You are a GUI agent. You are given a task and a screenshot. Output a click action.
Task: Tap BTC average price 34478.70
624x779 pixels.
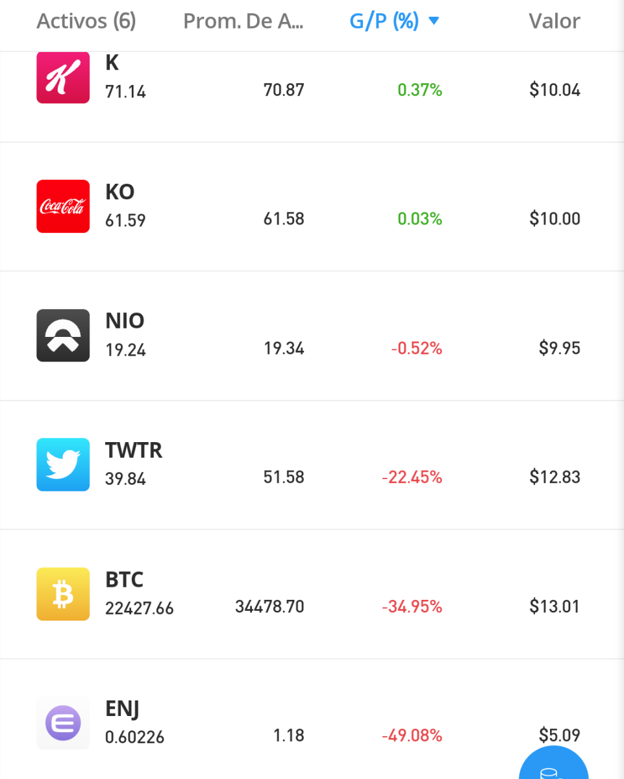tap(269, 606)
